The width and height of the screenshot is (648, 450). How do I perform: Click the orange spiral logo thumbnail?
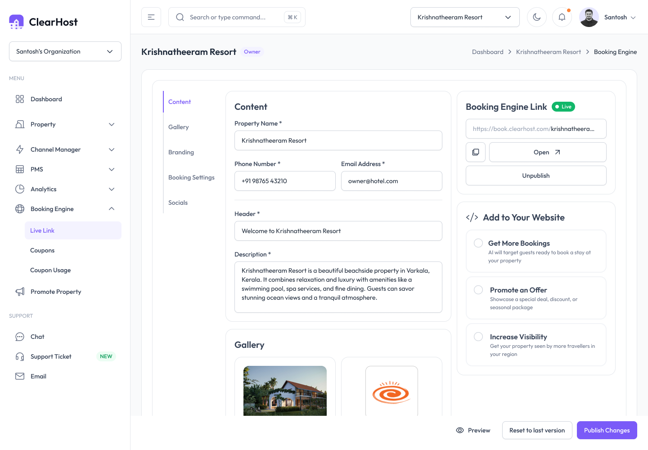click(391, 391)
